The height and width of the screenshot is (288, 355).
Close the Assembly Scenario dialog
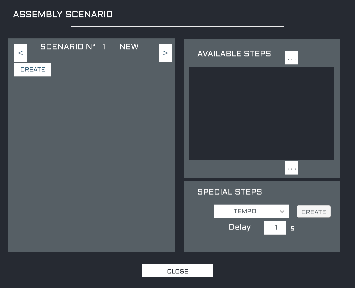[x=177, y=271]
